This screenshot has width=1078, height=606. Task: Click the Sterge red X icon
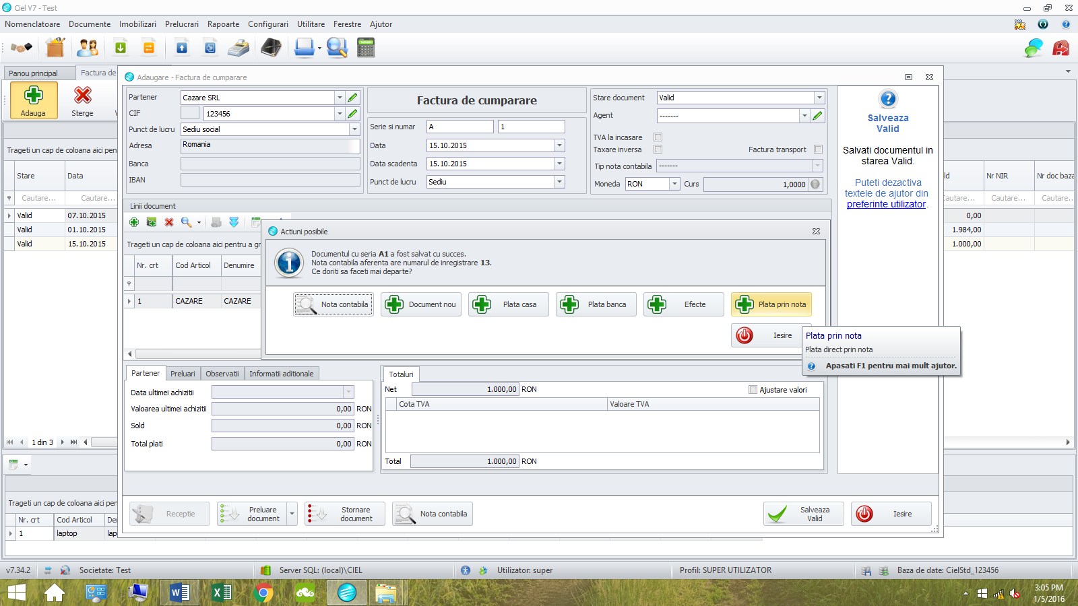point(83,96)
